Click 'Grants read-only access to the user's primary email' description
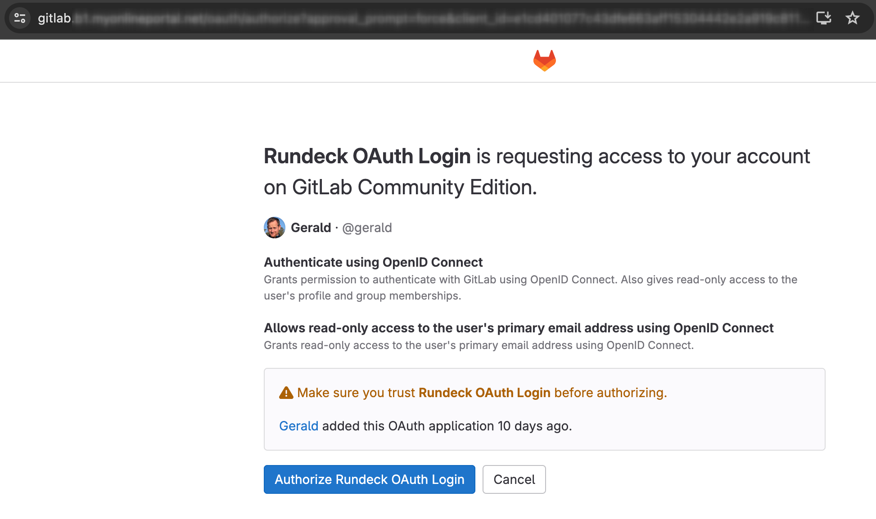This screenshot has width=876, height=519. (479, 345)
